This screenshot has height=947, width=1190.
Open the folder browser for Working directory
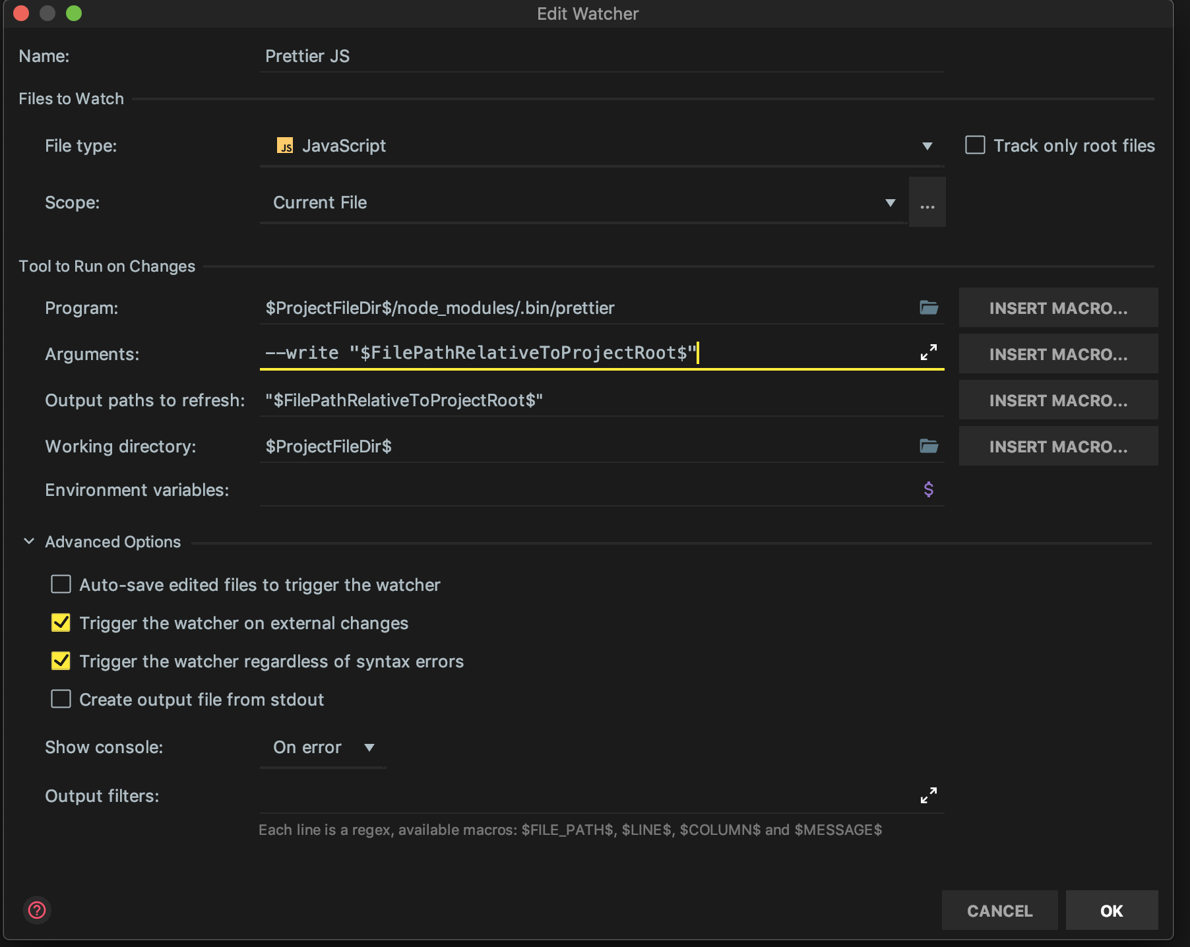tap(929, 446)
